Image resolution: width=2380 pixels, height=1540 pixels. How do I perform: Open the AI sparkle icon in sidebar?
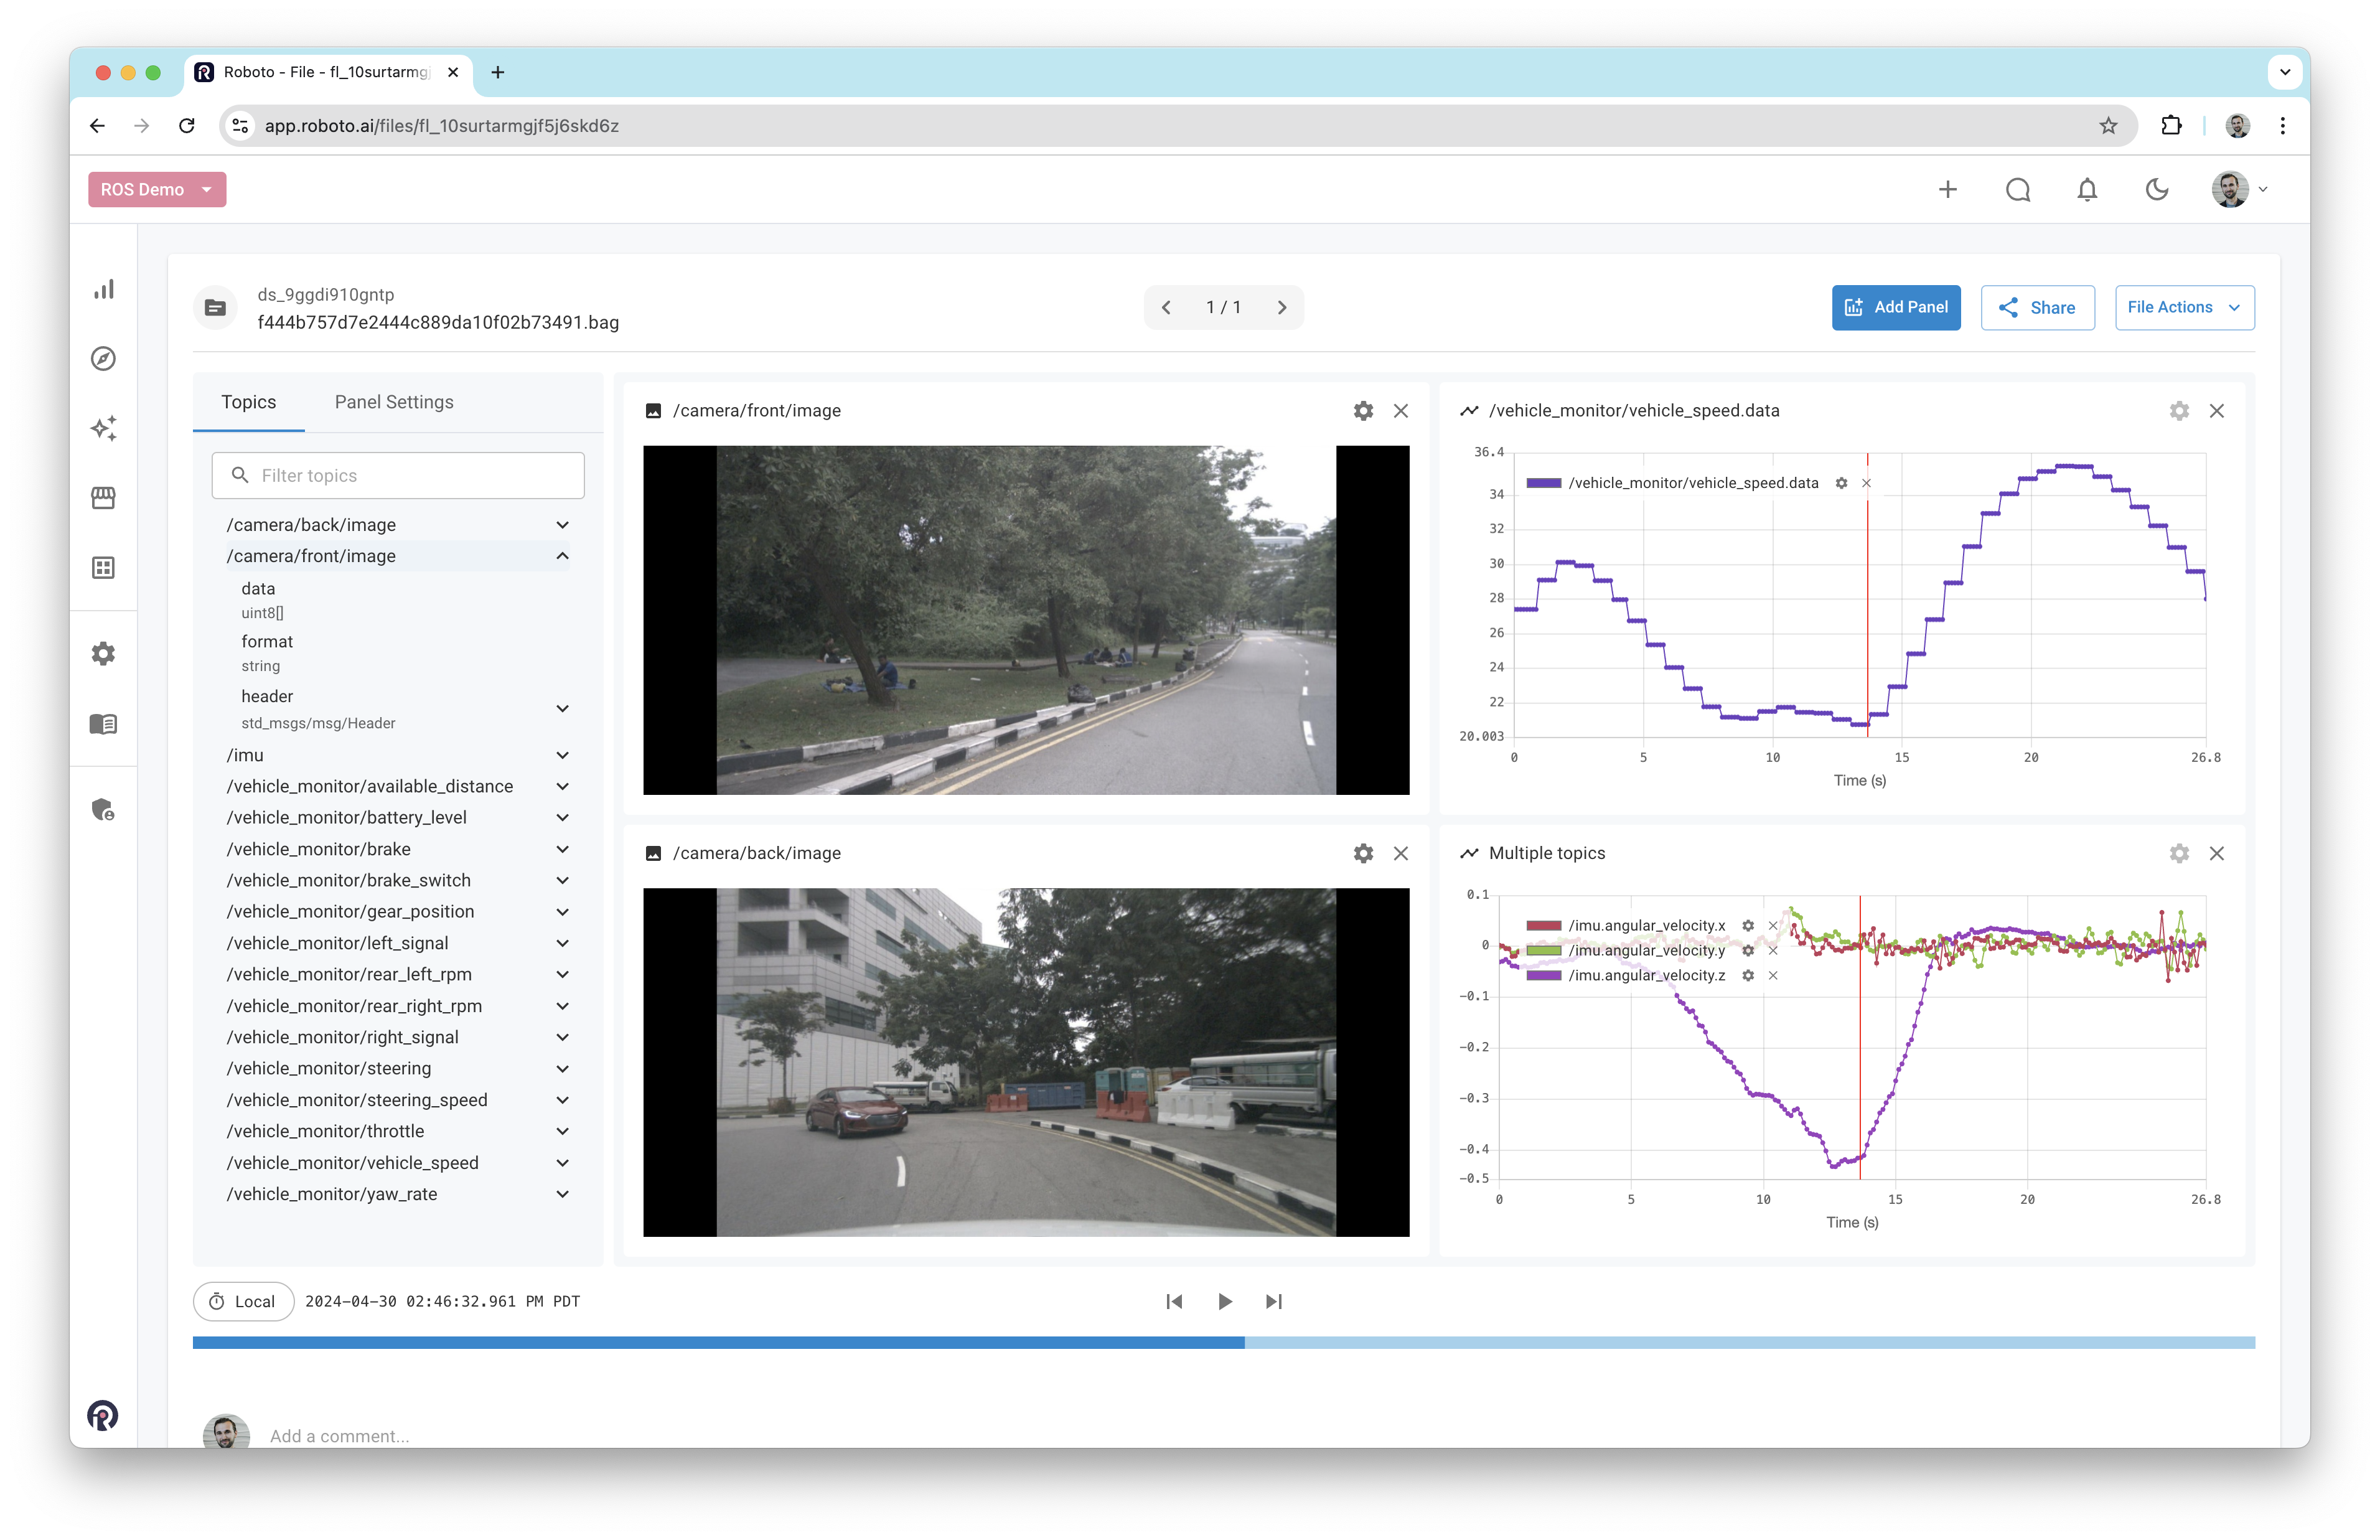click(104, 428)
